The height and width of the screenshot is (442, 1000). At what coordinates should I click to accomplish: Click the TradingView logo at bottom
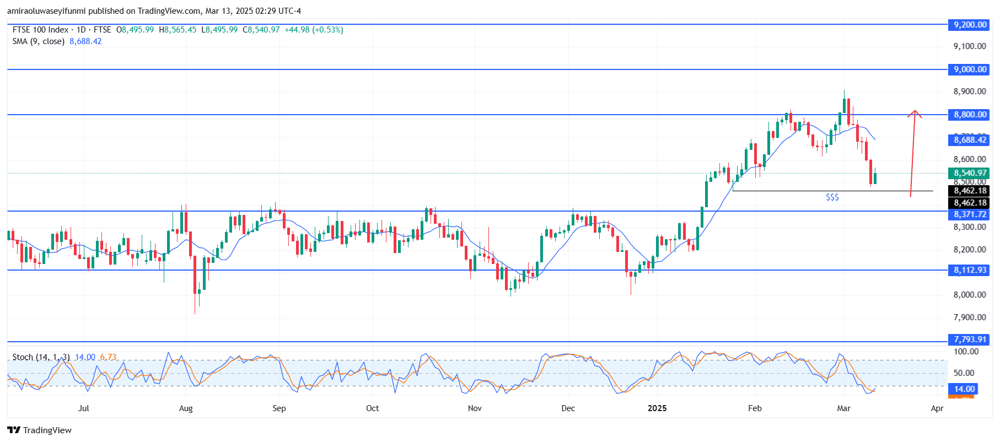click(x=39, y=430)
